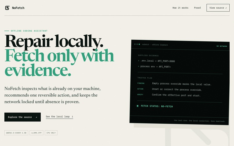
Task: Click the VERIFY label
Action: tap(140, 95)
